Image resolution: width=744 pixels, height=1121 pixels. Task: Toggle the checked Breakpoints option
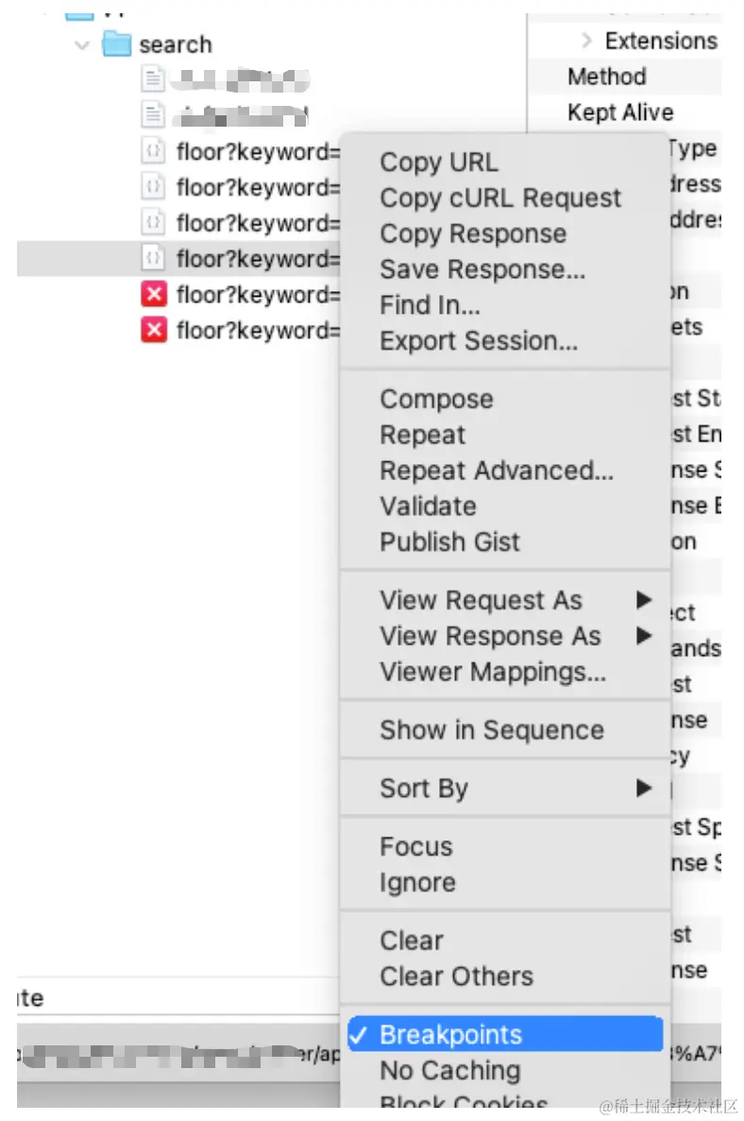pyautogui.click(x=450, y=1034)
